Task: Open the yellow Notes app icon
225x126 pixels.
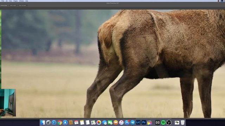Action: [82, 122]
